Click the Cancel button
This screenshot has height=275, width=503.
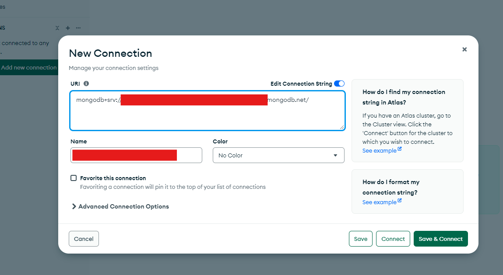pyautogui.click(x=84, y=239)
